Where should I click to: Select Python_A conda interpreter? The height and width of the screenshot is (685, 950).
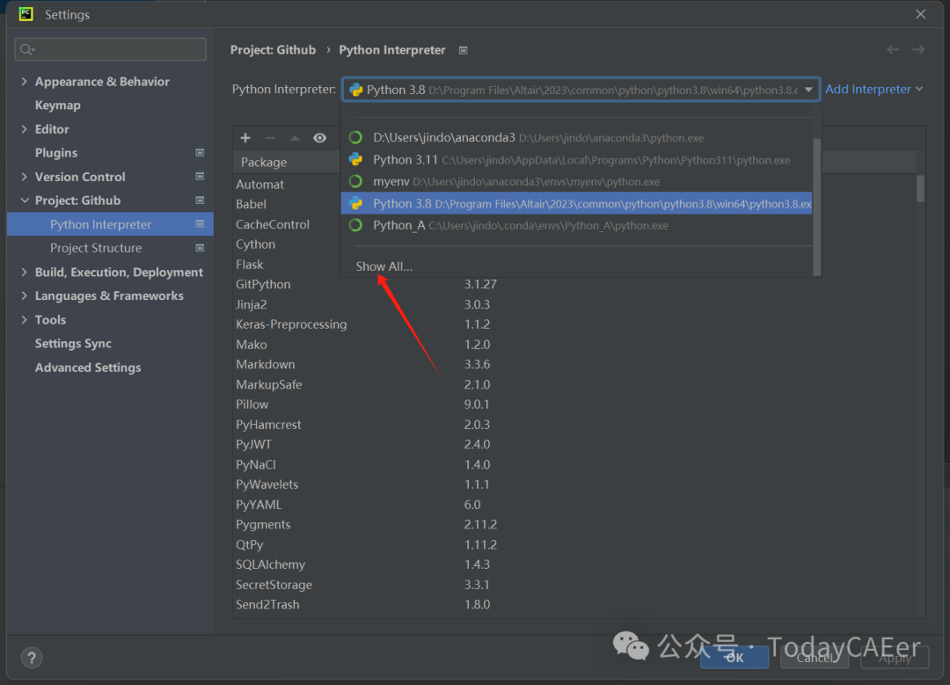(x=576, y=225)
